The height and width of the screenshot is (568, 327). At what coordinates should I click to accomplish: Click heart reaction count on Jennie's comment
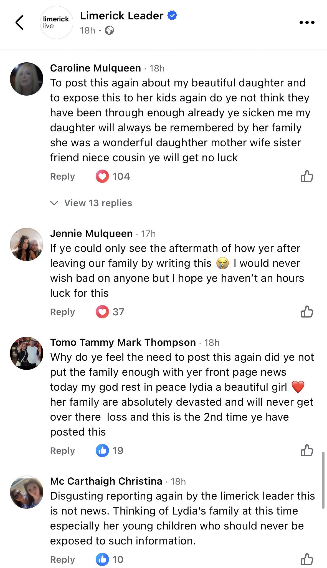(x=110, y=312)
